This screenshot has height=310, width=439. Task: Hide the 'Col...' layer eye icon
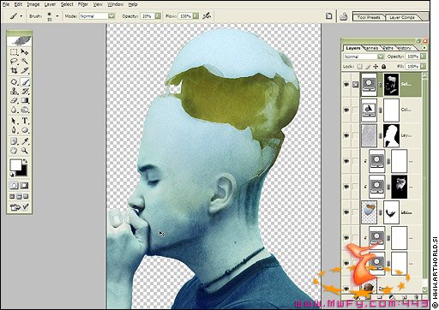click(x=346, y=110)
